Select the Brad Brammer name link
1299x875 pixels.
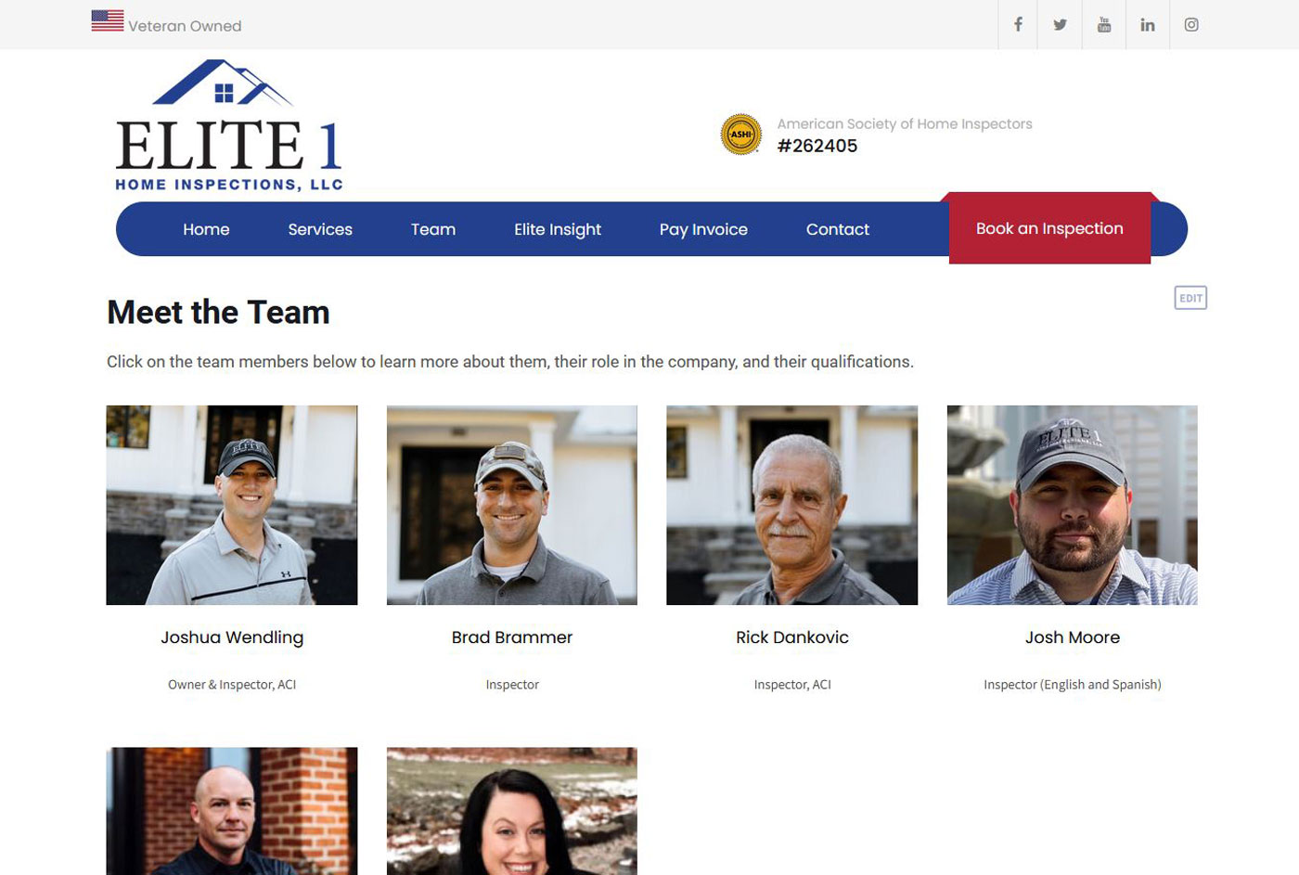(x=512, y=637)
